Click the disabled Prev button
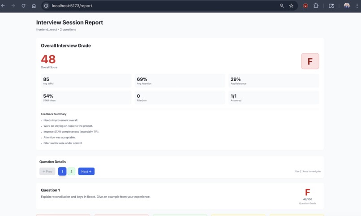The width and height of the screenshot is (361, 216). pos(47,171)
